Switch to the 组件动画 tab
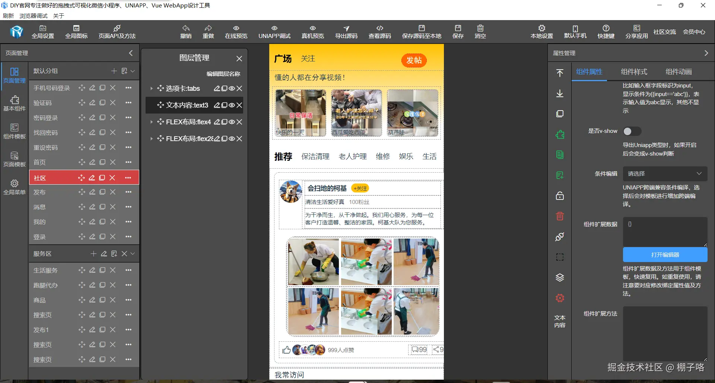 (x=679, y=72)
